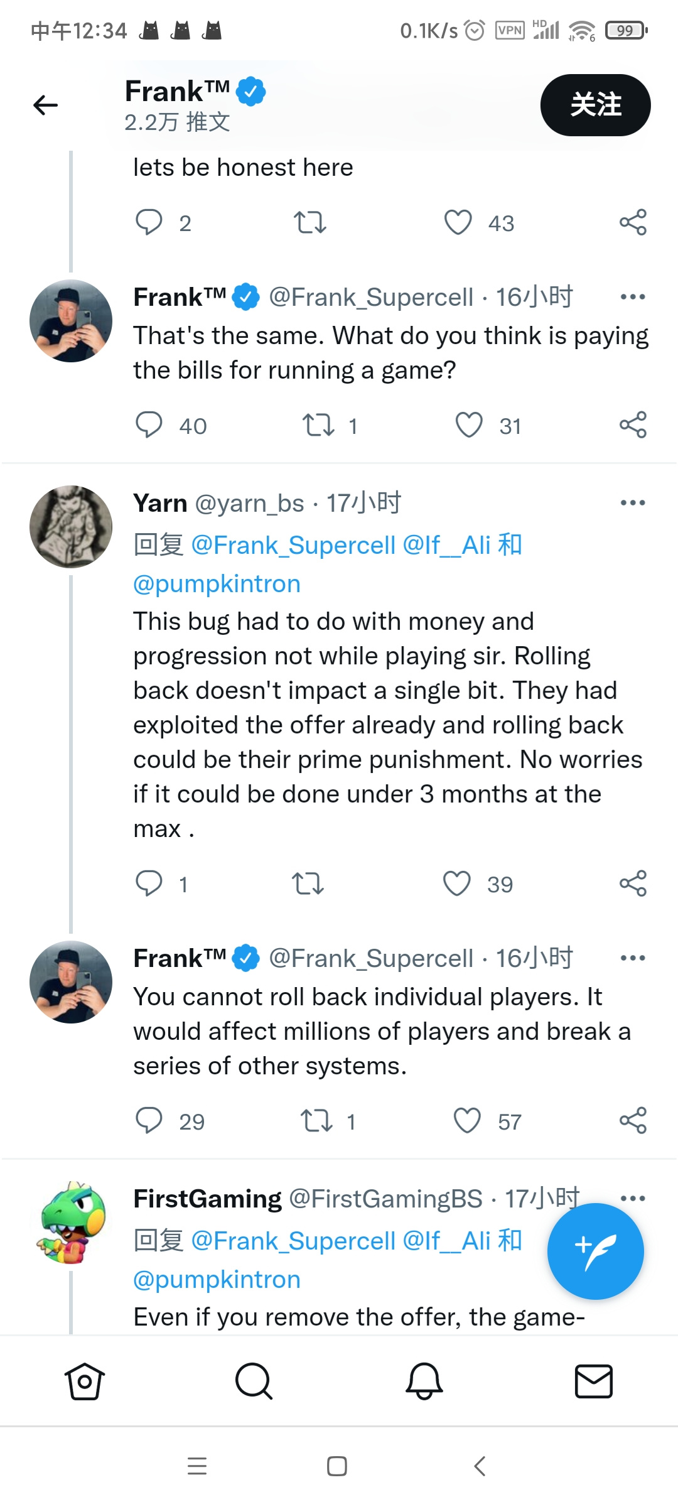Open the Search tab in bottom bar
The width and height of the screenshot is (678, 1507).
(254, 1381)
